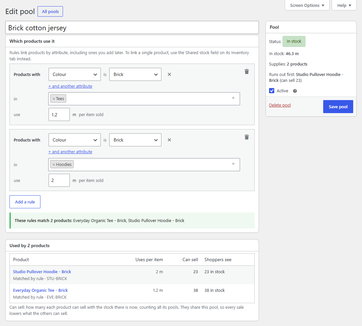This screenshot has width=362, height=326.
Task: Open Everyday Organic Tee - Brick product
Action: [x=40, y=290]
